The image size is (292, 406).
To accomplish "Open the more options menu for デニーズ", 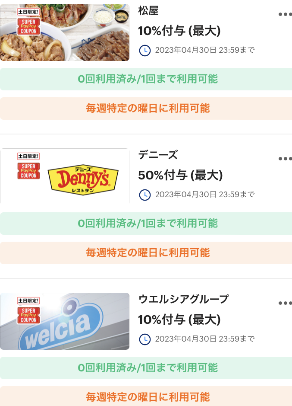I will tap(285, 159).
